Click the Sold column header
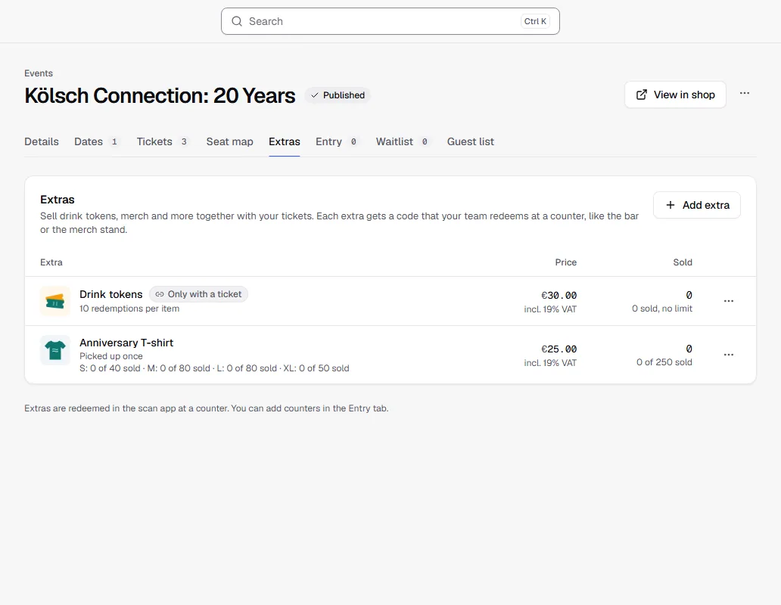This screenshot has height=605, width=781. click(x=683, y=262)
